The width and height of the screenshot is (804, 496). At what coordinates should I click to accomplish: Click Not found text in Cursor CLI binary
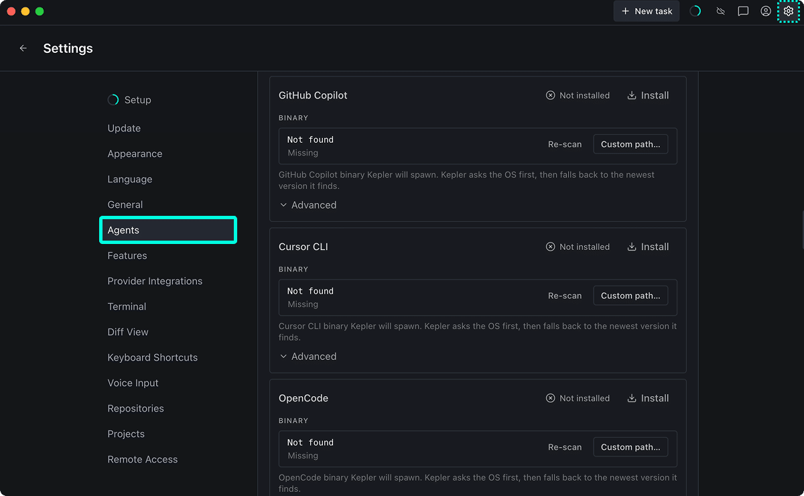point(310,291)
